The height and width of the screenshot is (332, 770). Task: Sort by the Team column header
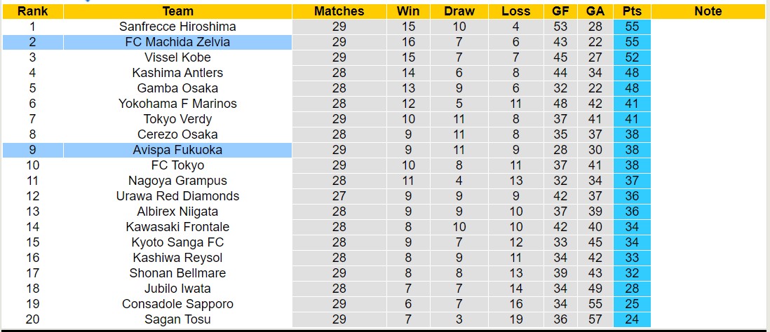pos(177,11)
